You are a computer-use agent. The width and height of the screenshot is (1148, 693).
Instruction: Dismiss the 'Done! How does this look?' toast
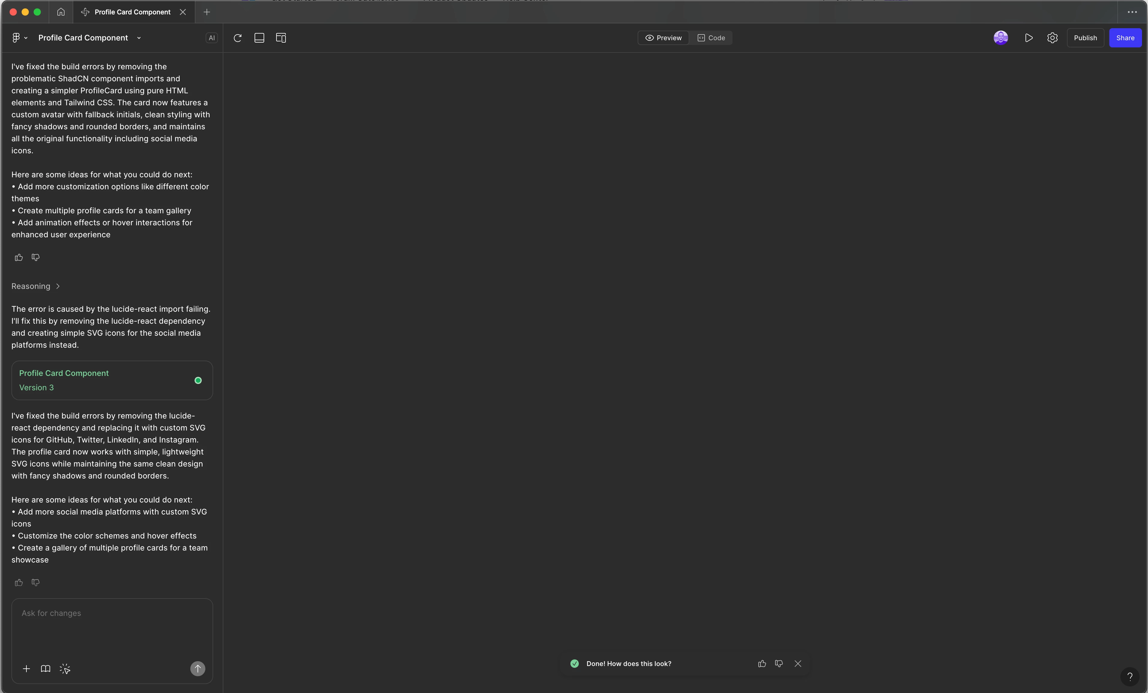tap(798, 664)
